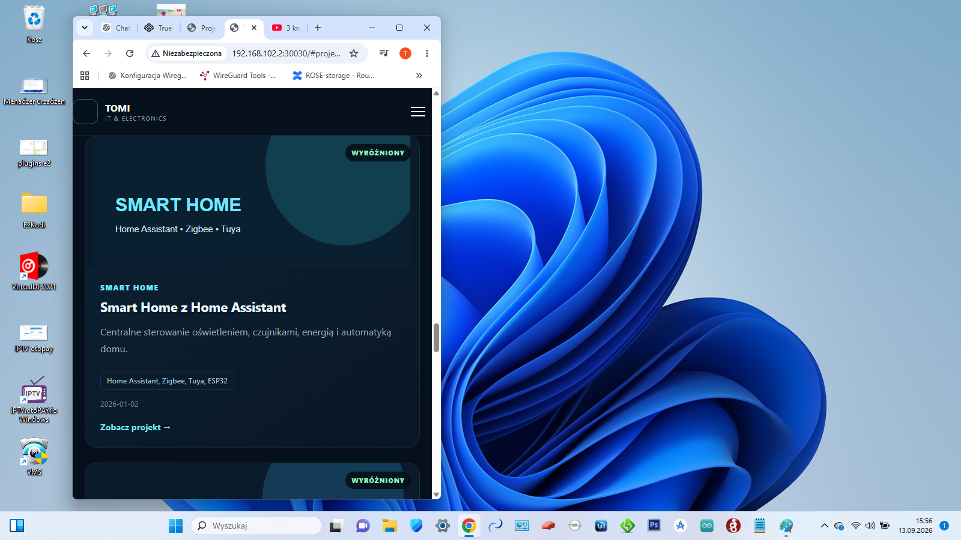Open the apps grid in the bookmarks bar
Viewport: 961px width, 540px height.
(x=85, y=76)
